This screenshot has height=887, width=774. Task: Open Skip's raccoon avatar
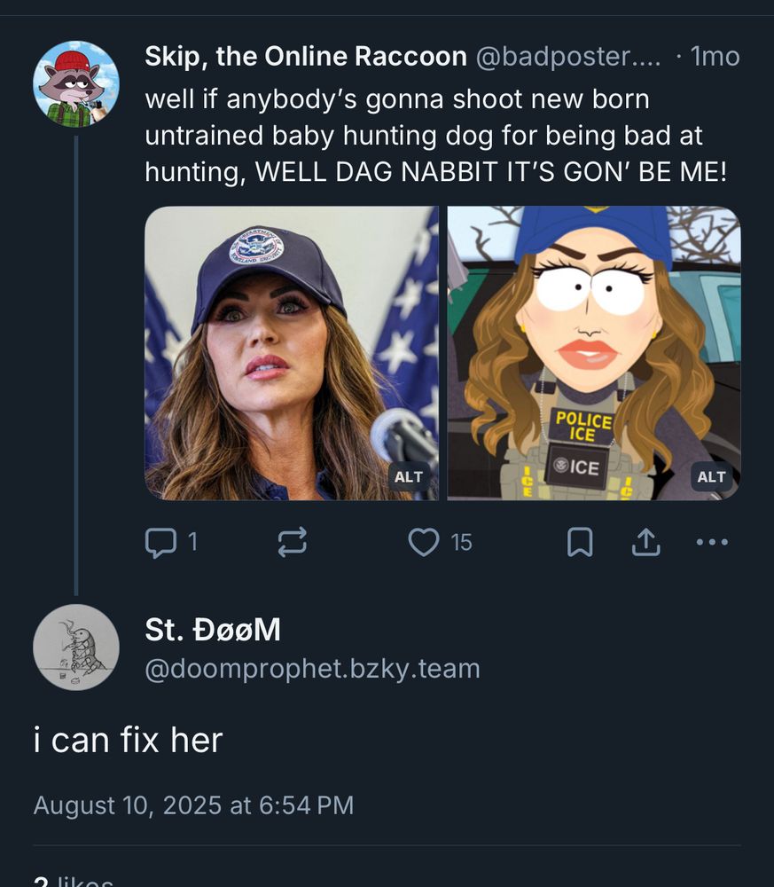[x=76, y=84]
